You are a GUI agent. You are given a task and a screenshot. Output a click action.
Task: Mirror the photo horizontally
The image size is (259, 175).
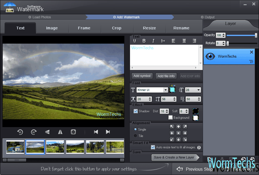pos(60,132)
